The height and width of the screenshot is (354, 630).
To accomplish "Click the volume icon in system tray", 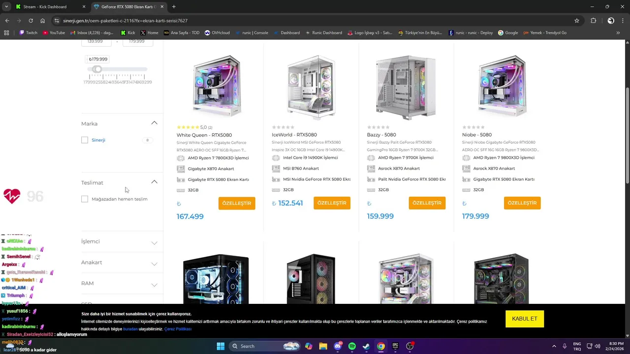I will coord(597,346).
